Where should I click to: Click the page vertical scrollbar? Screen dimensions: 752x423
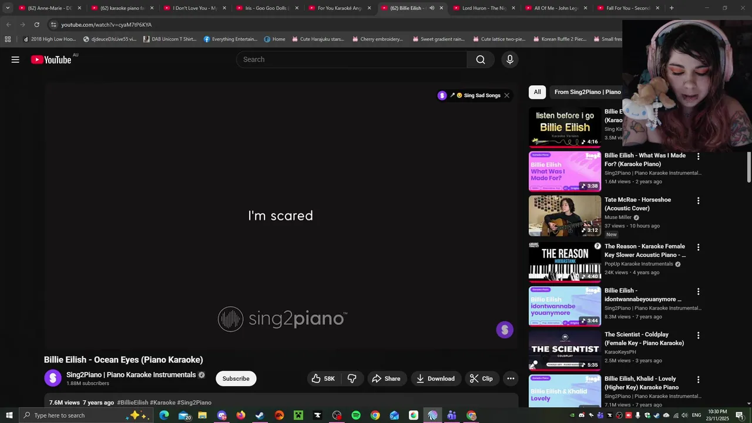tap(749, 167)
